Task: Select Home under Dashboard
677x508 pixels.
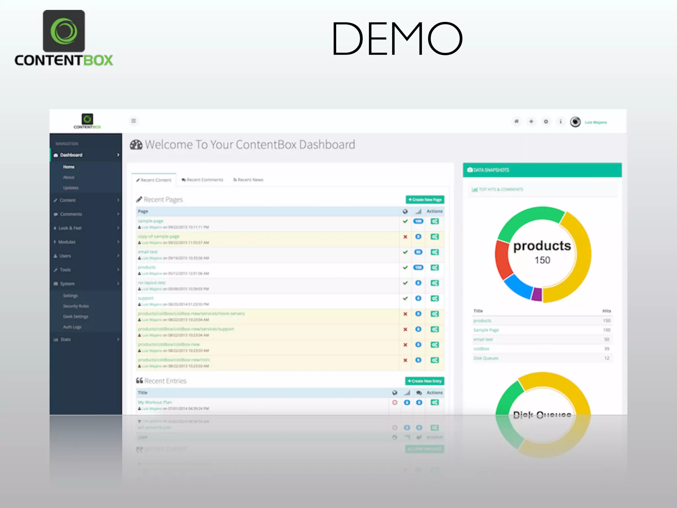Action: point(69,167)
